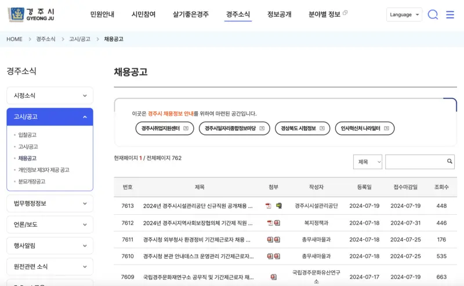Download the first attachment of post 7610

[x=270, y=256]
